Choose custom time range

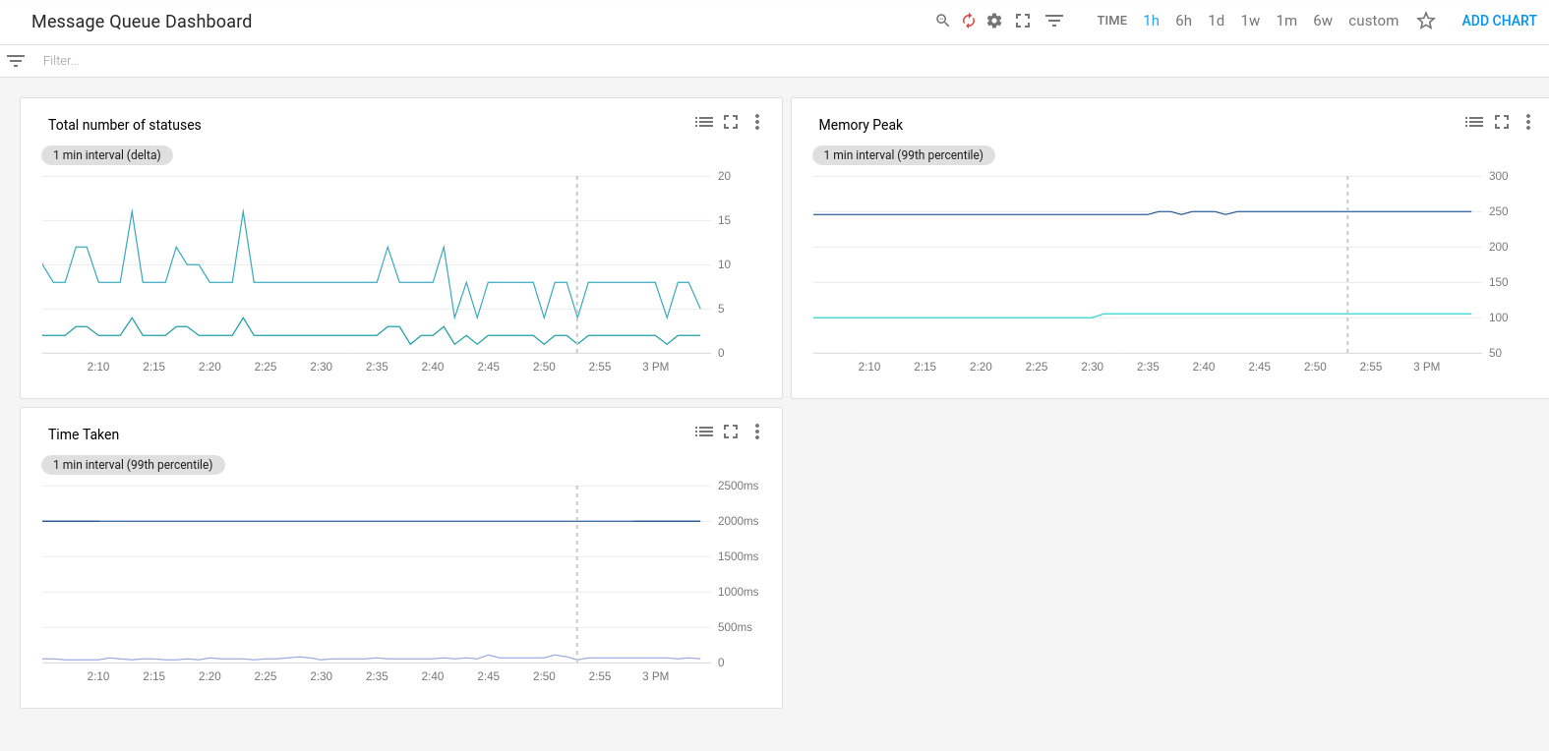pyautogui.click(x=1373, y=21)
